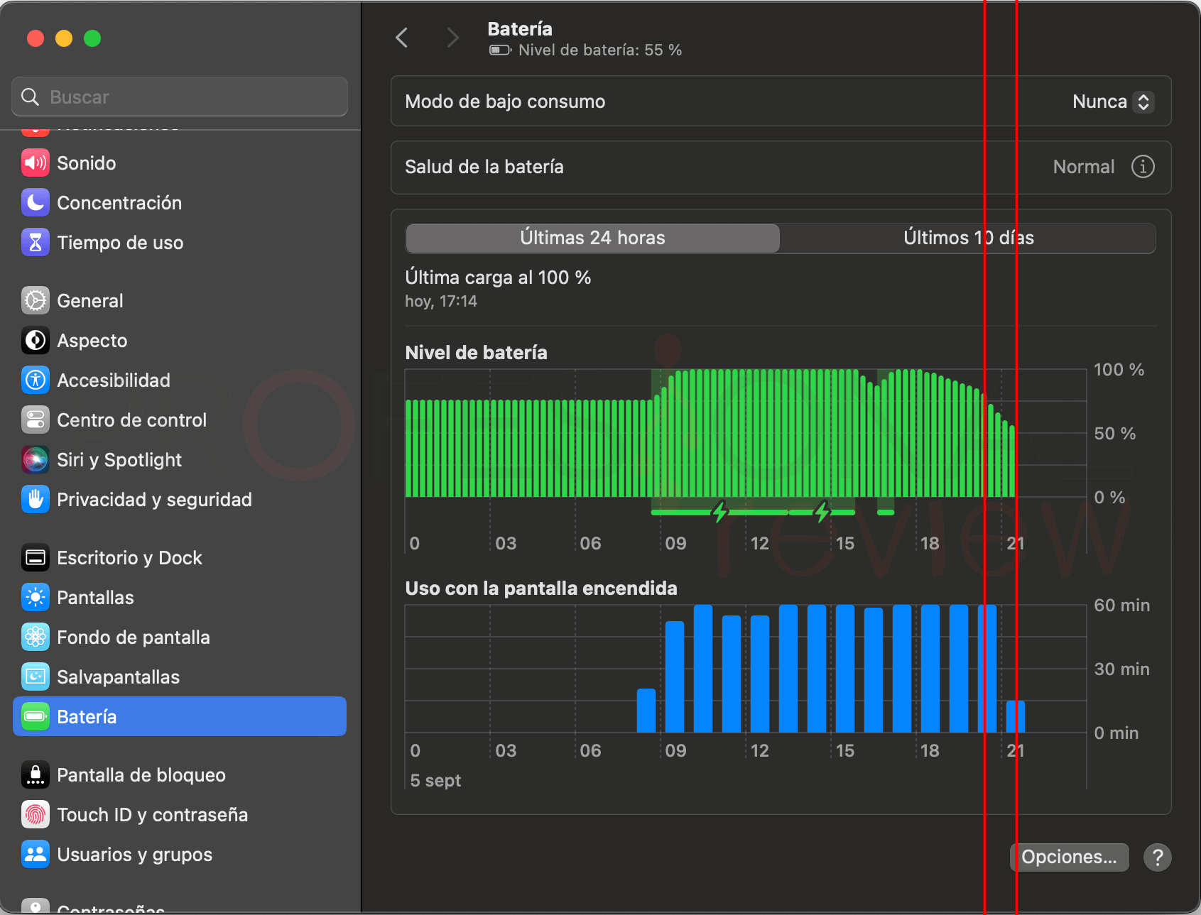Screen dimensions: 1201x915
Task: Click the Usuarios y grupos people icon
Action: coord(36,855)
